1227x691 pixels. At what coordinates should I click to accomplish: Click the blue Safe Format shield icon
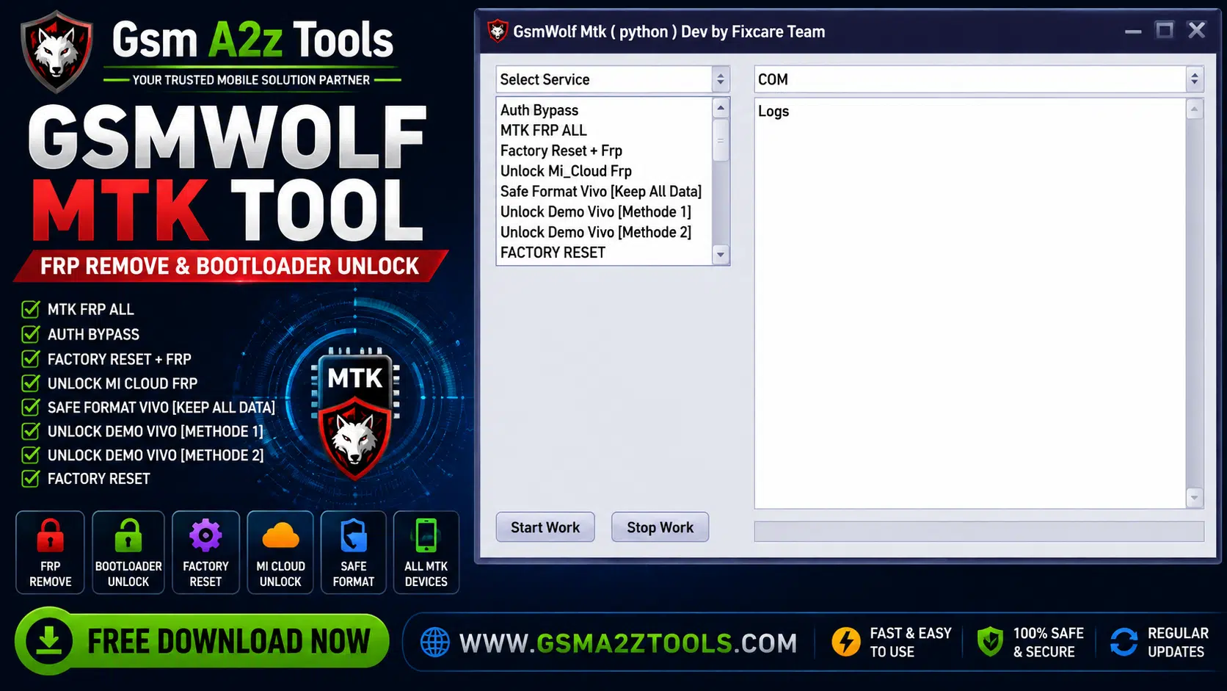coord(354,535)
